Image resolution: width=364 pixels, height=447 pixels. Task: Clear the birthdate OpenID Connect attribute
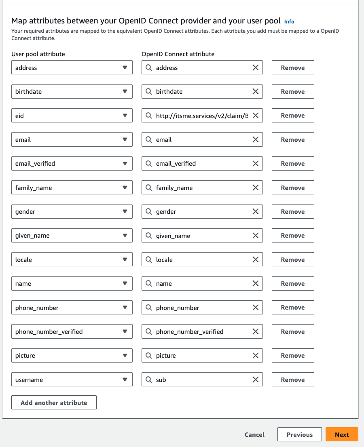point(255,91)
